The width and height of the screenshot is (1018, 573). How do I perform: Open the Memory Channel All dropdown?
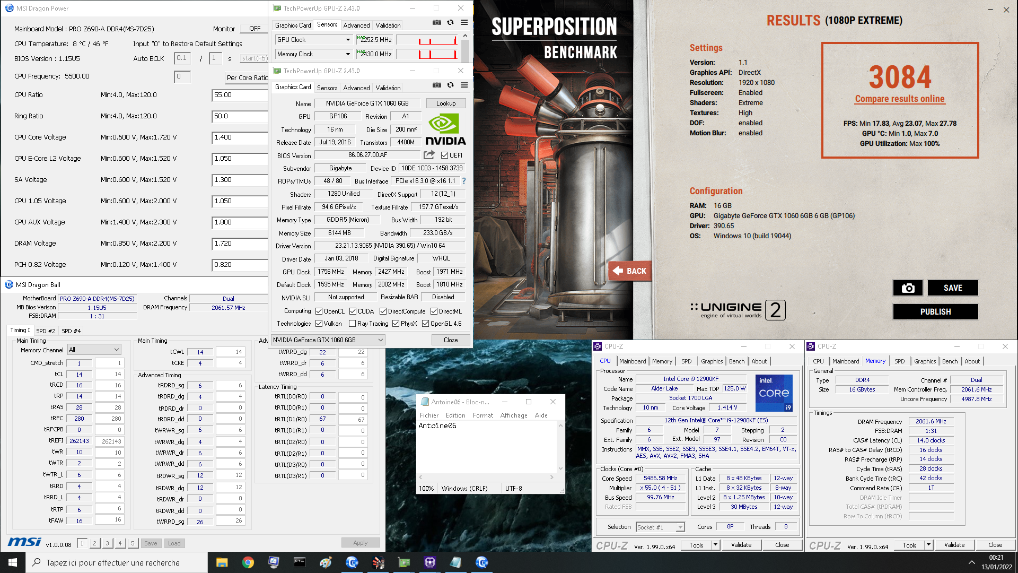coord(94,350)
